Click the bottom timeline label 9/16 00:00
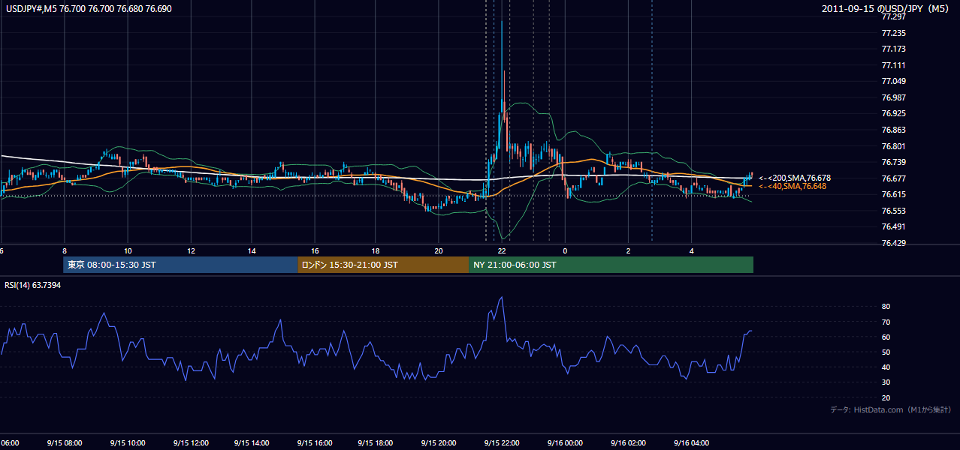 tap(564, 443)
